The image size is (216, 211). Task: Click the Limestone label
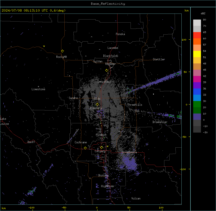pyautogui.click(x=38, y=89)
